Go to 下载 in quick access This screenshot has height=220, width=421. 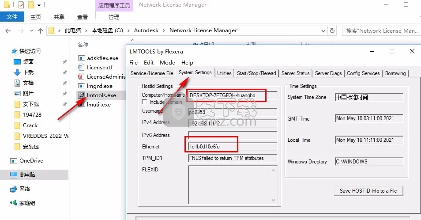tap(28, 72)
